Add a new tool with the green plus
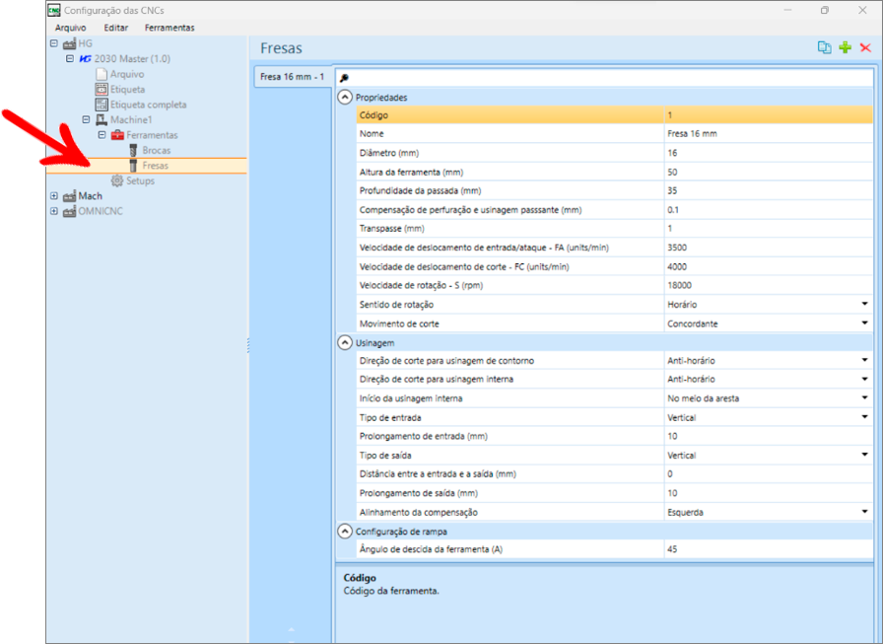This screenshot has height=644, width=883. [x=846, y=48]
